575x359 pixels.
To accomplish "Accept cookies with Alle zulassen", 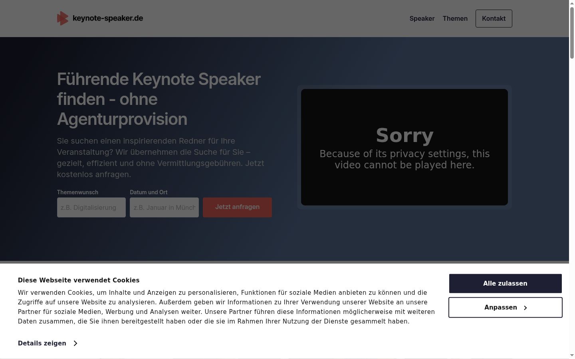I will [x=506, y=284].
